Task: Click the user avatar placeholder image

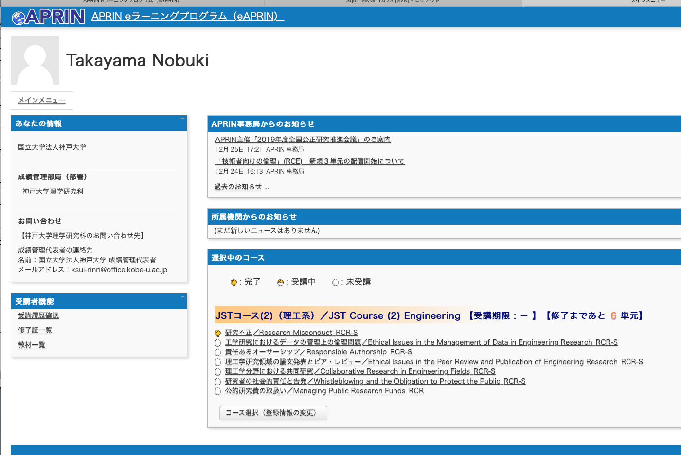Action: [35, 60]
